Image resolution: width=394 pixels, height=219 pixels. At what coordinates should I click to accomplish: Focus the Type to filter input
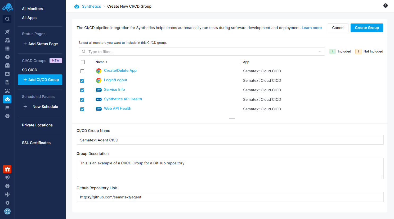point(201,51)
